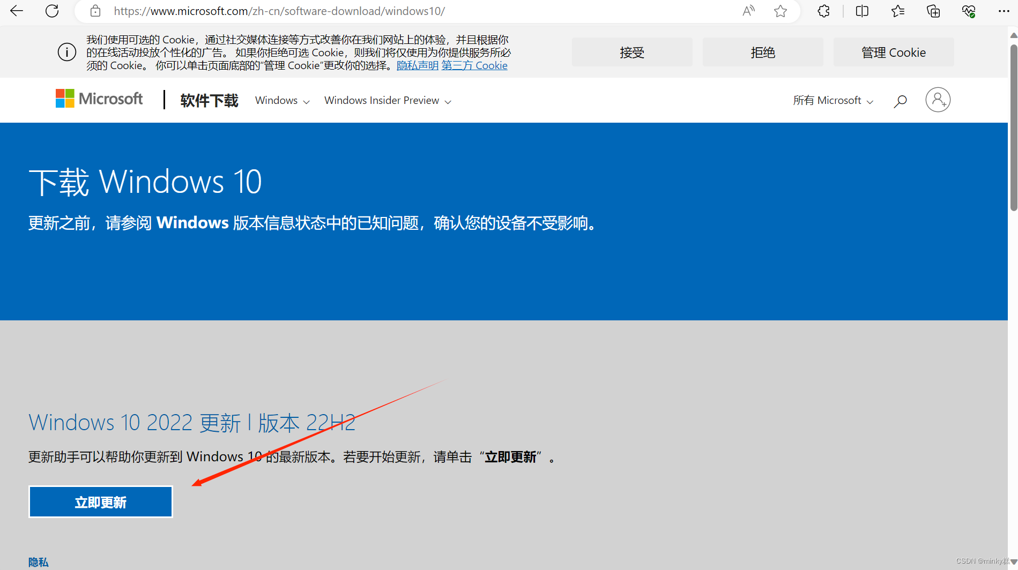Expand the Windows navigation dropdown

tap(283, 101)
